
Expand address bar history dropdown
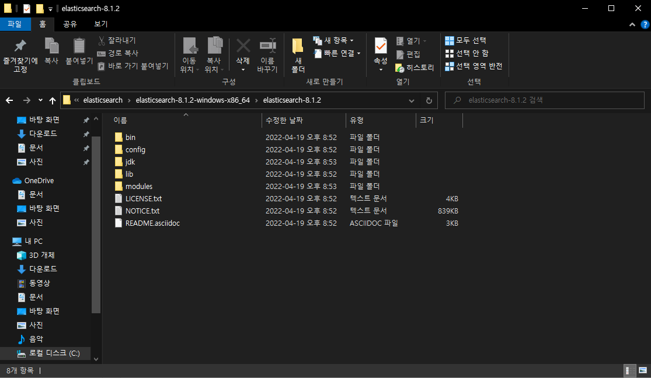(x=411, y=100)
